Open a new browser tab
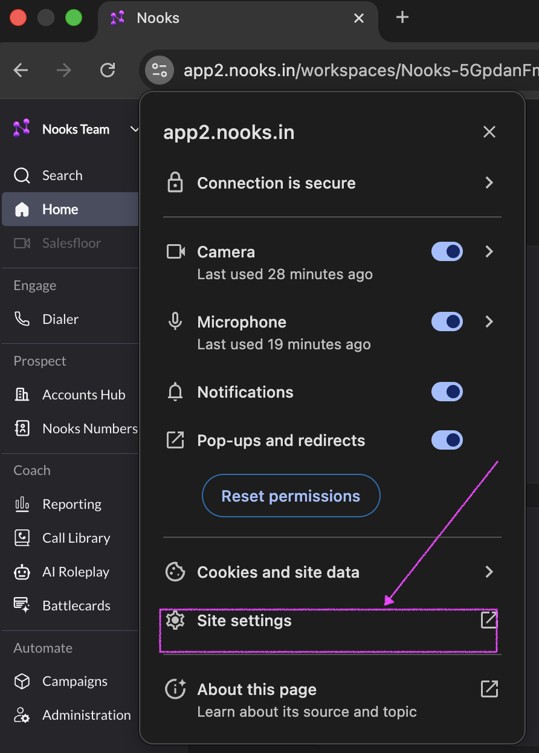 (402, 18)
